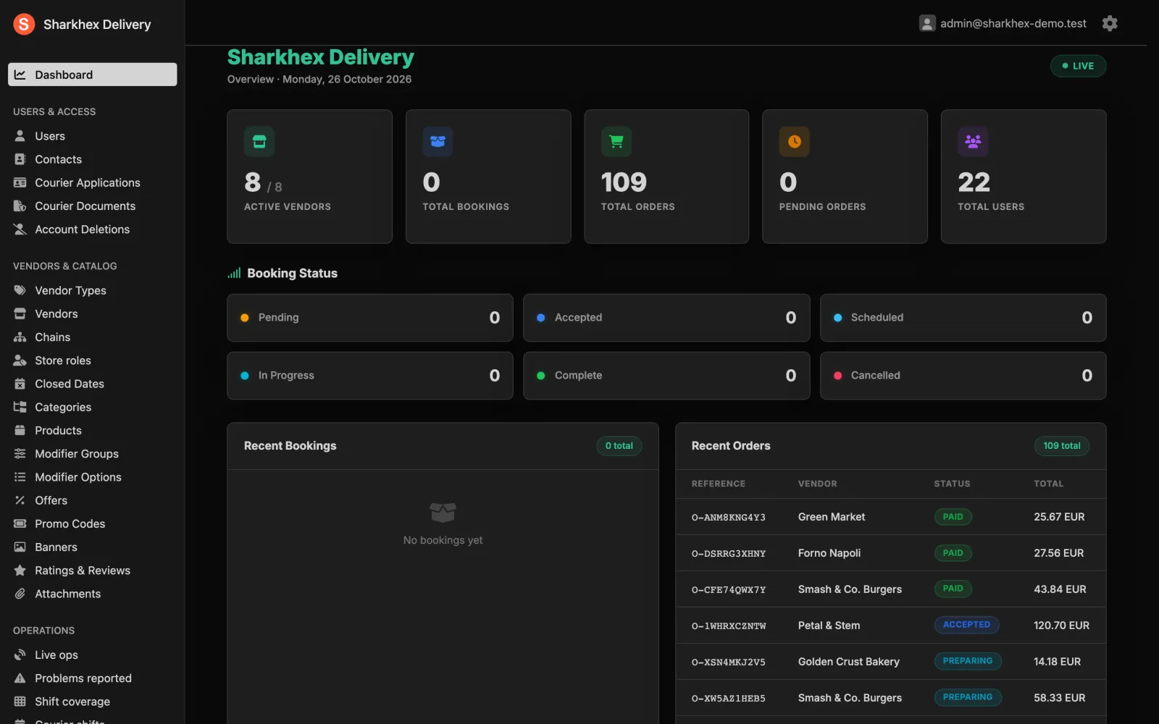Viewport: 1159px width, 724px height.
Task: Click the Active Vendors store icon
Action: coord(259,142)
